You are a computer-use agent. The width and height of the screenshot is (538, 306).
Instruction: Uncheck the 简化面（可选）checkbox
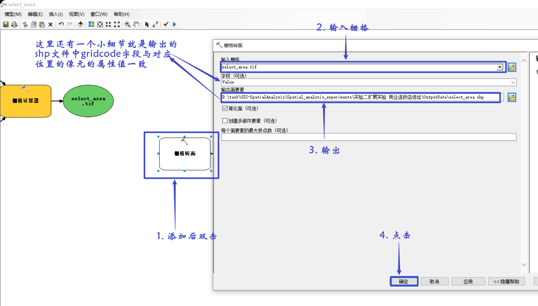coord(225,108)
